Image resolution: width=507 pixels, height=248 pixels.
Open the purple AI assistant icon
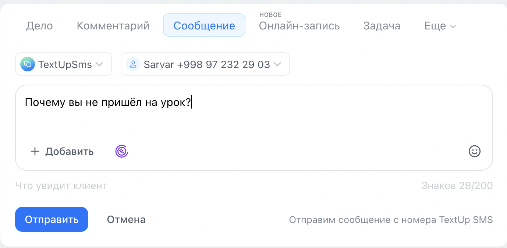click(121, 151)
